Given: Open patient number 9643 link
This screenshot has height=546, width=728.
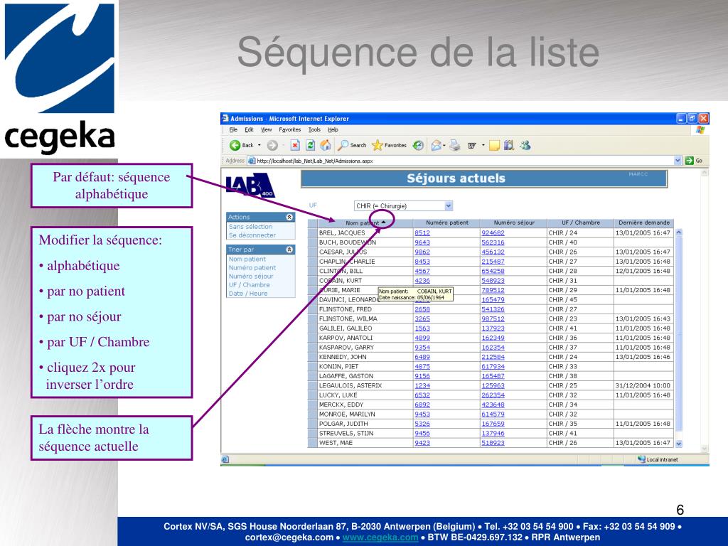Looking at the screenshot, I should [x=422, y=242].
